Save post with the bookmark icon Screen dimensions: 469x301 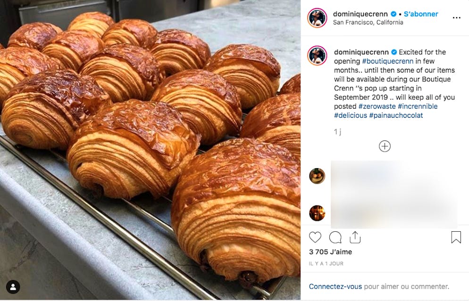456,237
